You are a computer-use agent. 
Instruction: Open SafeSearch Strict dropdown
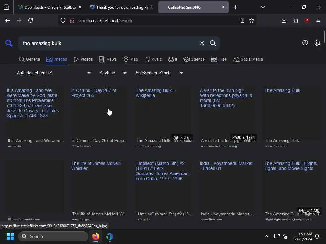click(x=159, y=73)
